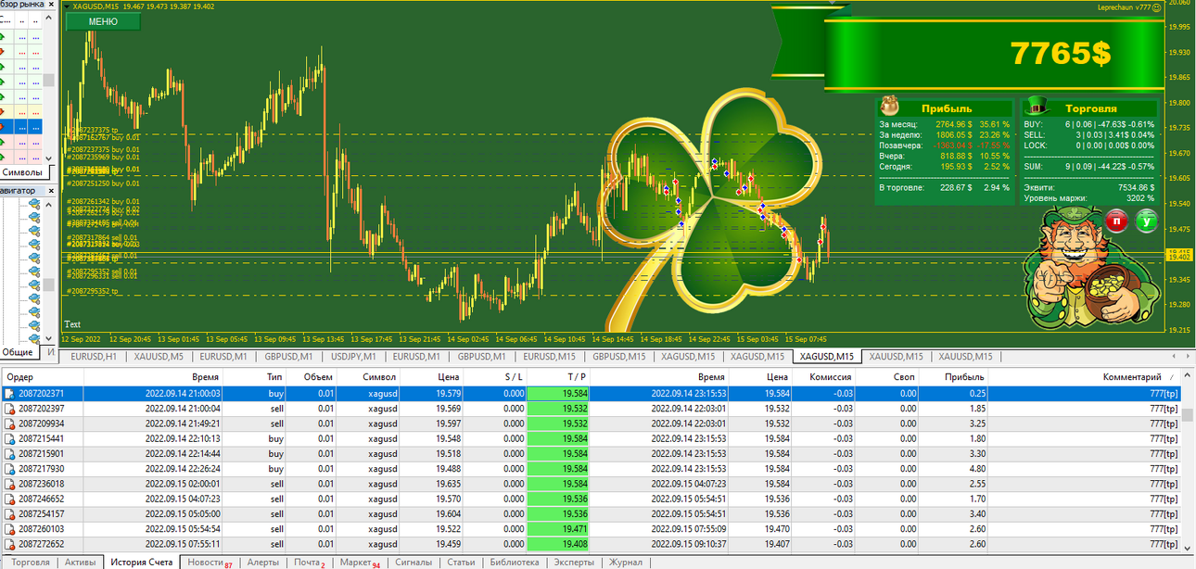Click T/P cell 19.408 of order 2087272652
This screenshot has height=569, width=1196.
[x=558, y=544]
